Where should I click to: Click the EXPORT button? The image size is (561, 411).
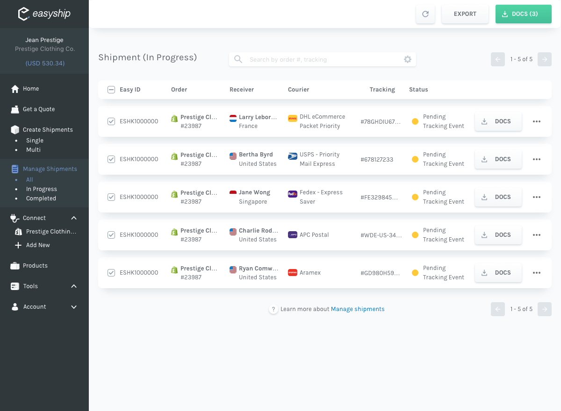(x=465, y=14)
